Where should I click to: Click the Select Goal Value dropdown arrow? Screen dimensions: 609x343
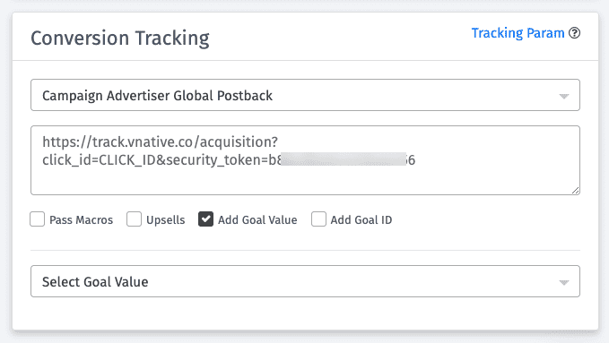[564, 282]
